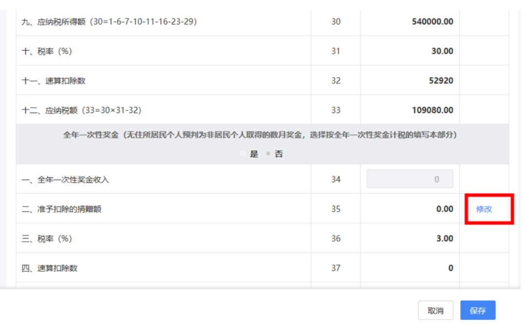
Task: Click the 修改 link for 准予扣除的捐赠额
Action: pos(484,209)
